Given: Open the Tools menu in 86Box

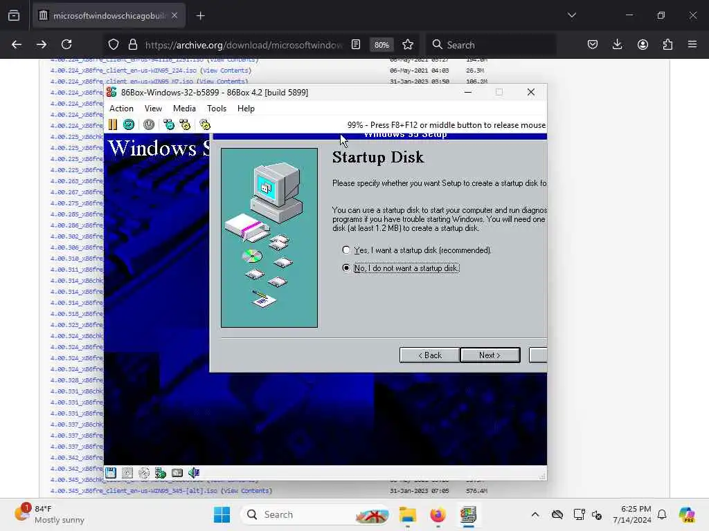Looking at the screenshot, I should [x=217, y=109].
